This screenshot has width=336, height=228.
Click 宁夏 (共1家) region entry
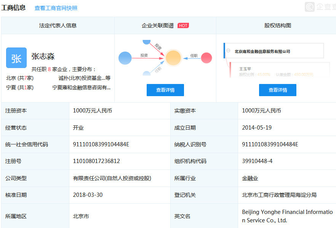pos(20,87)
